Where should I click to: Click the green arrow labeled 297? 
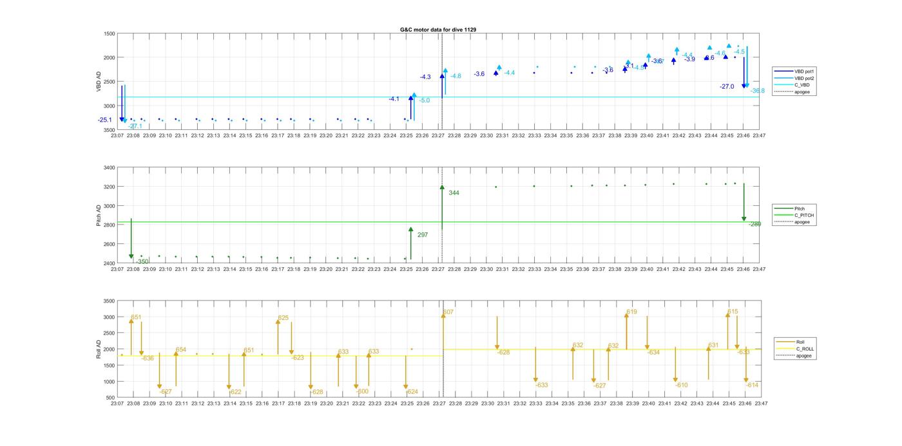point(410,243)
